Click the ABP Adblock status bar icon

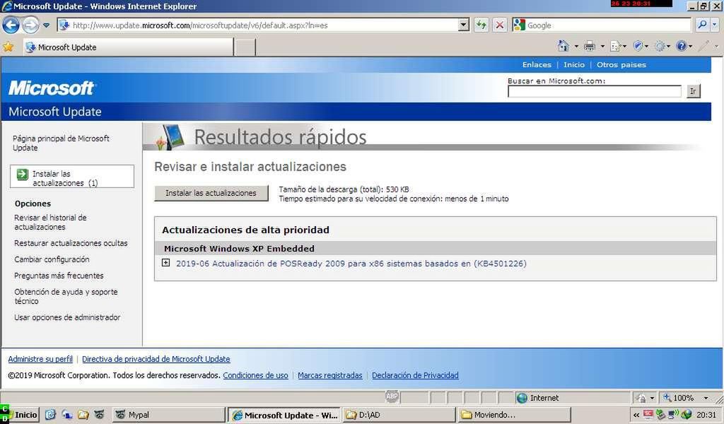pyautogui.click(x=392, y=396)
